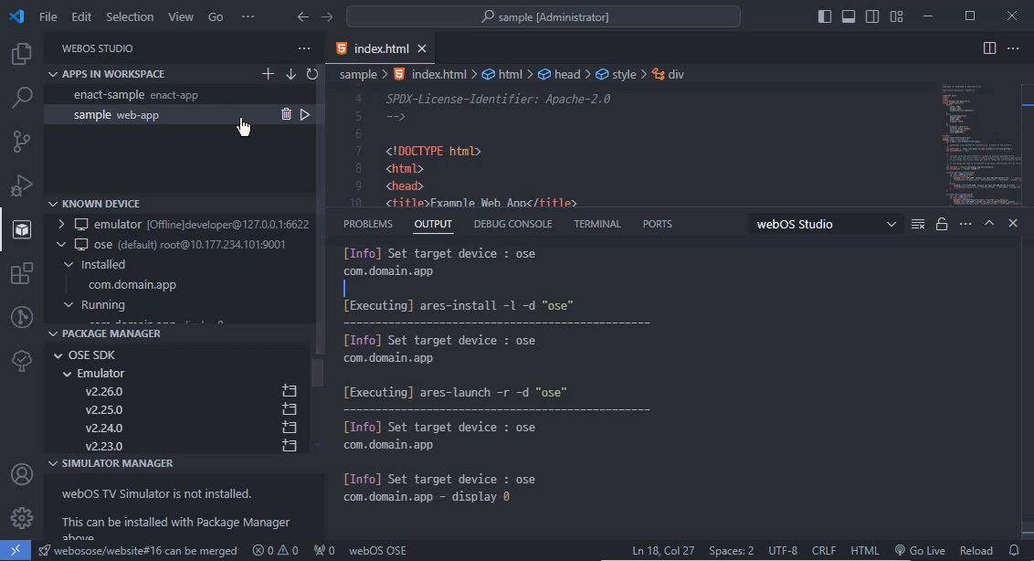Open Run and Debug view
This screenshot has height=561, width=1034.
pos(22,185)
